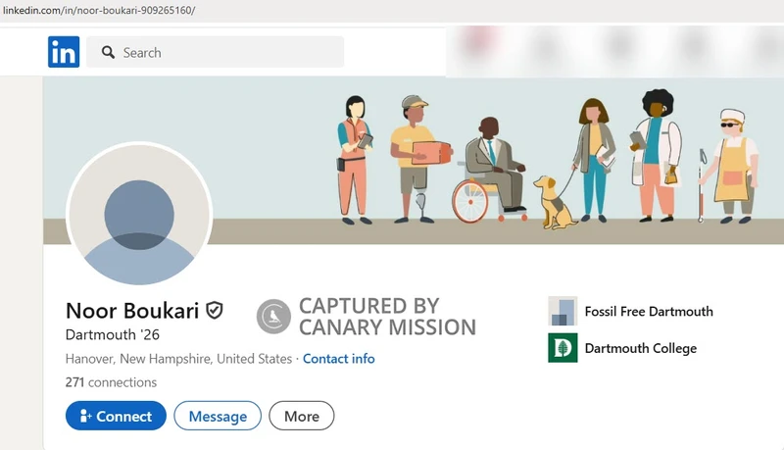Open the Dartmouth College link
The height and width of the screenshot is (450, 784).
tap(641, 348)
